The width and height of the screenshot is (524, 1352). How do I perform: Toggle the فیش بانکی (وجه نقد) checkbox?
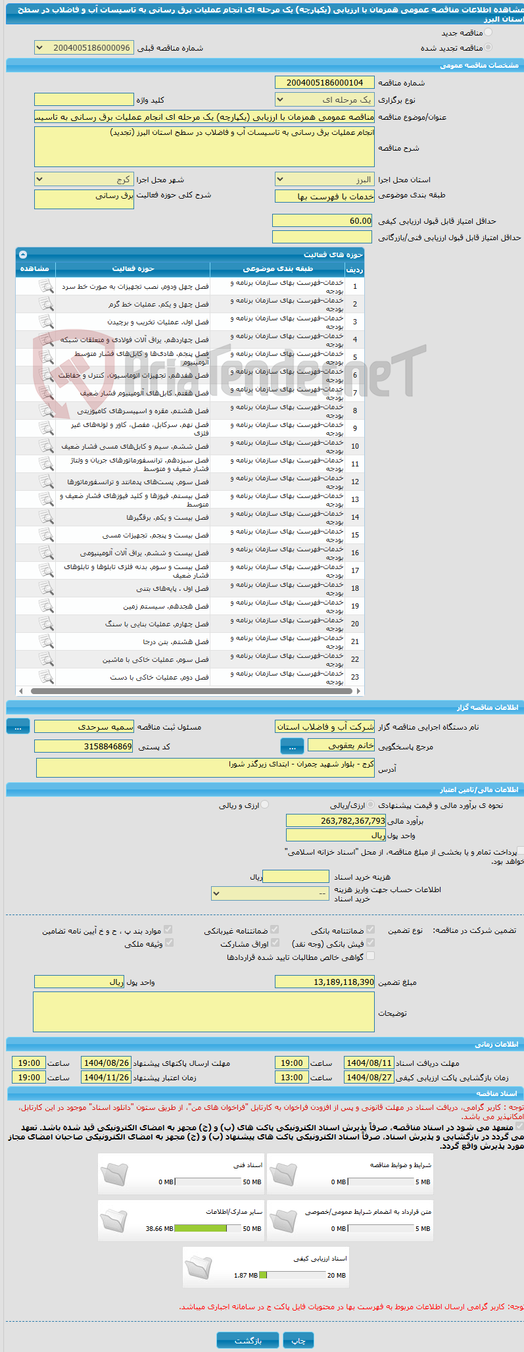[371, 943]
